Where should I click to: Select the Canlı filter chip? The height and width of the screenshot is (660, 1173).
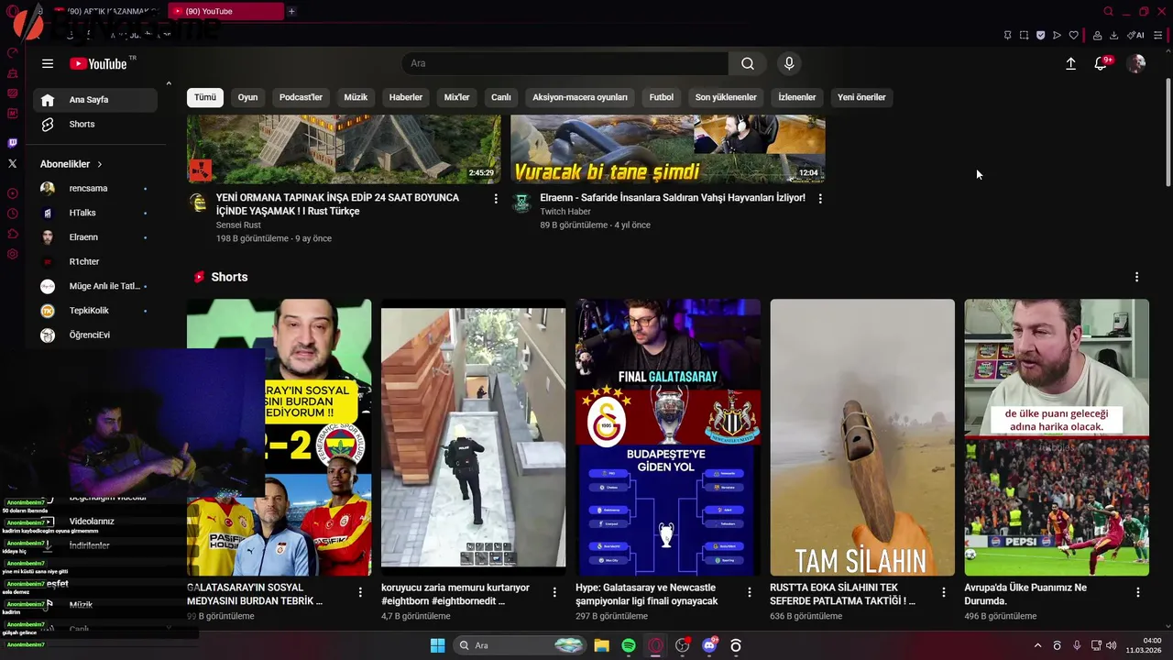(x=500, y=97)
